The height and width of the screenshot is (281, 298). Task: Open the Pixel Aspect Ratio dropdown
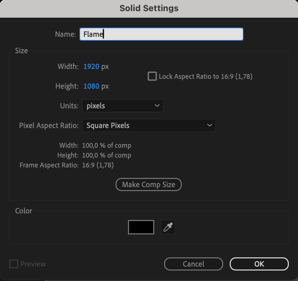tap(148, 125)
